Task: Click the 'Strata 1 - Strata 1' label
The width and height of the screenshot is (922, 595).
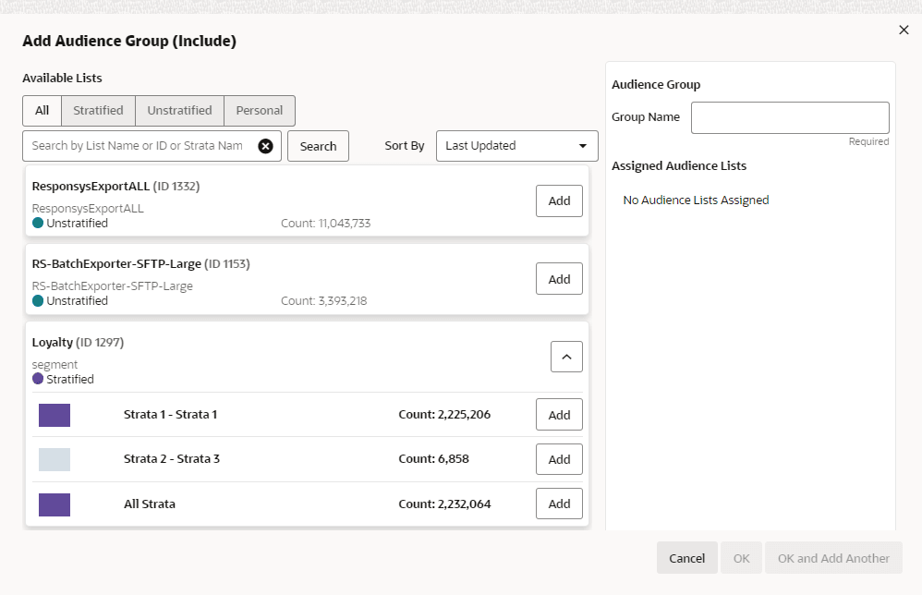Action: tap(171, 415)
